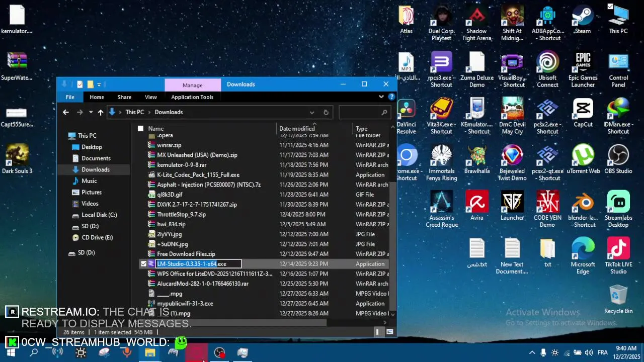
Task: Open the File menu tab
Action: 70,97
